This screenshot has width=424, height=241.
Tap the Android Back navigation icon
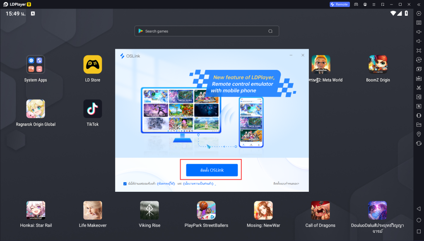click(x=418, y=209)
